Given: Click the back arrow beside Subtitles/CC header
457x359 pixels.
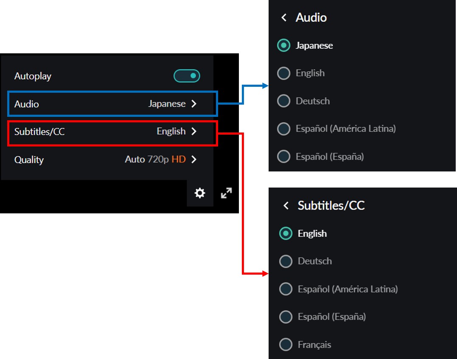Looking at the screenshot, I should 286,206.
